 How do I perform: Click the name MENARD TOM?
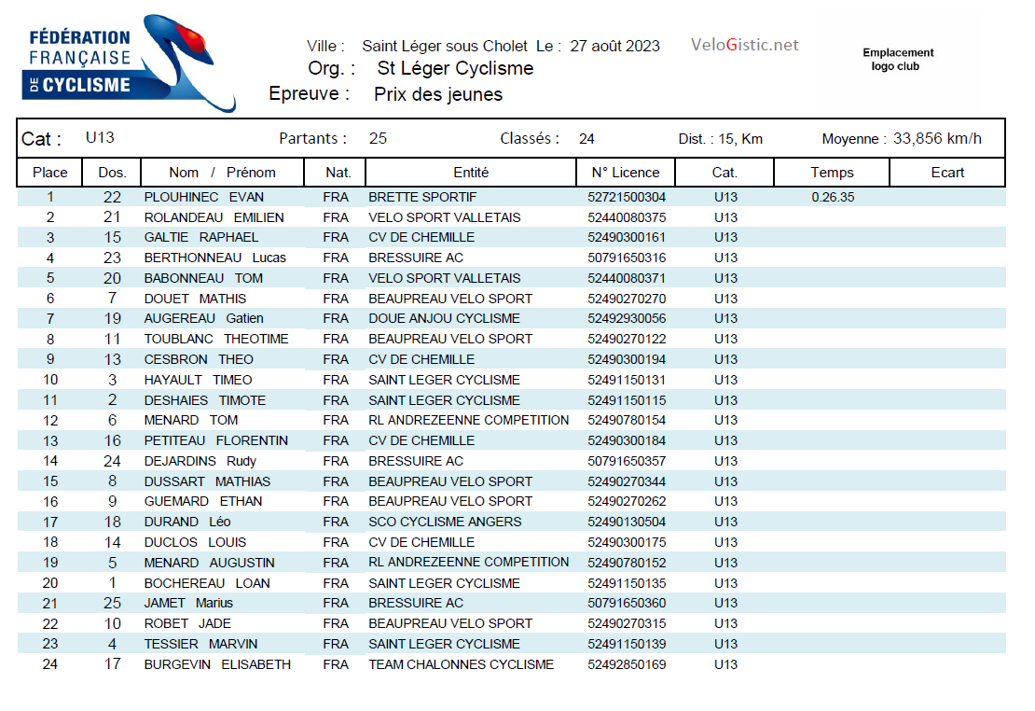tap(191, 420)
